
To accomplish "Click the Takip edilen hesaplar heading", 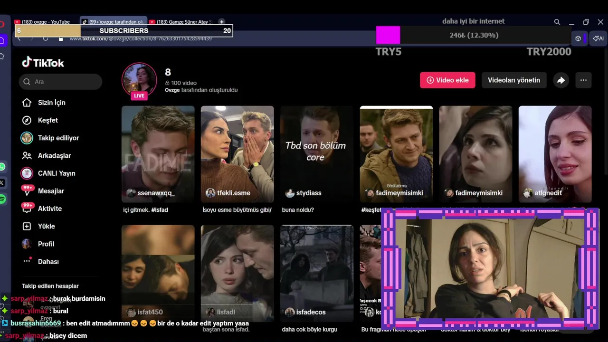I will 50,286.
